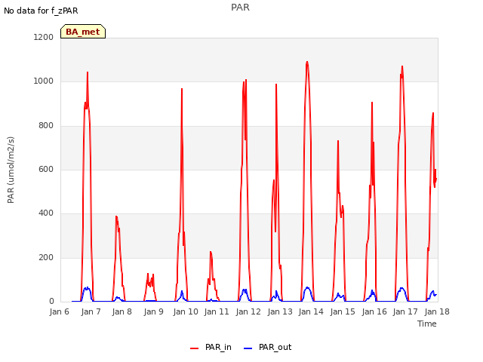Click the 'No data for f_zPAR' message

click(41, 11)
